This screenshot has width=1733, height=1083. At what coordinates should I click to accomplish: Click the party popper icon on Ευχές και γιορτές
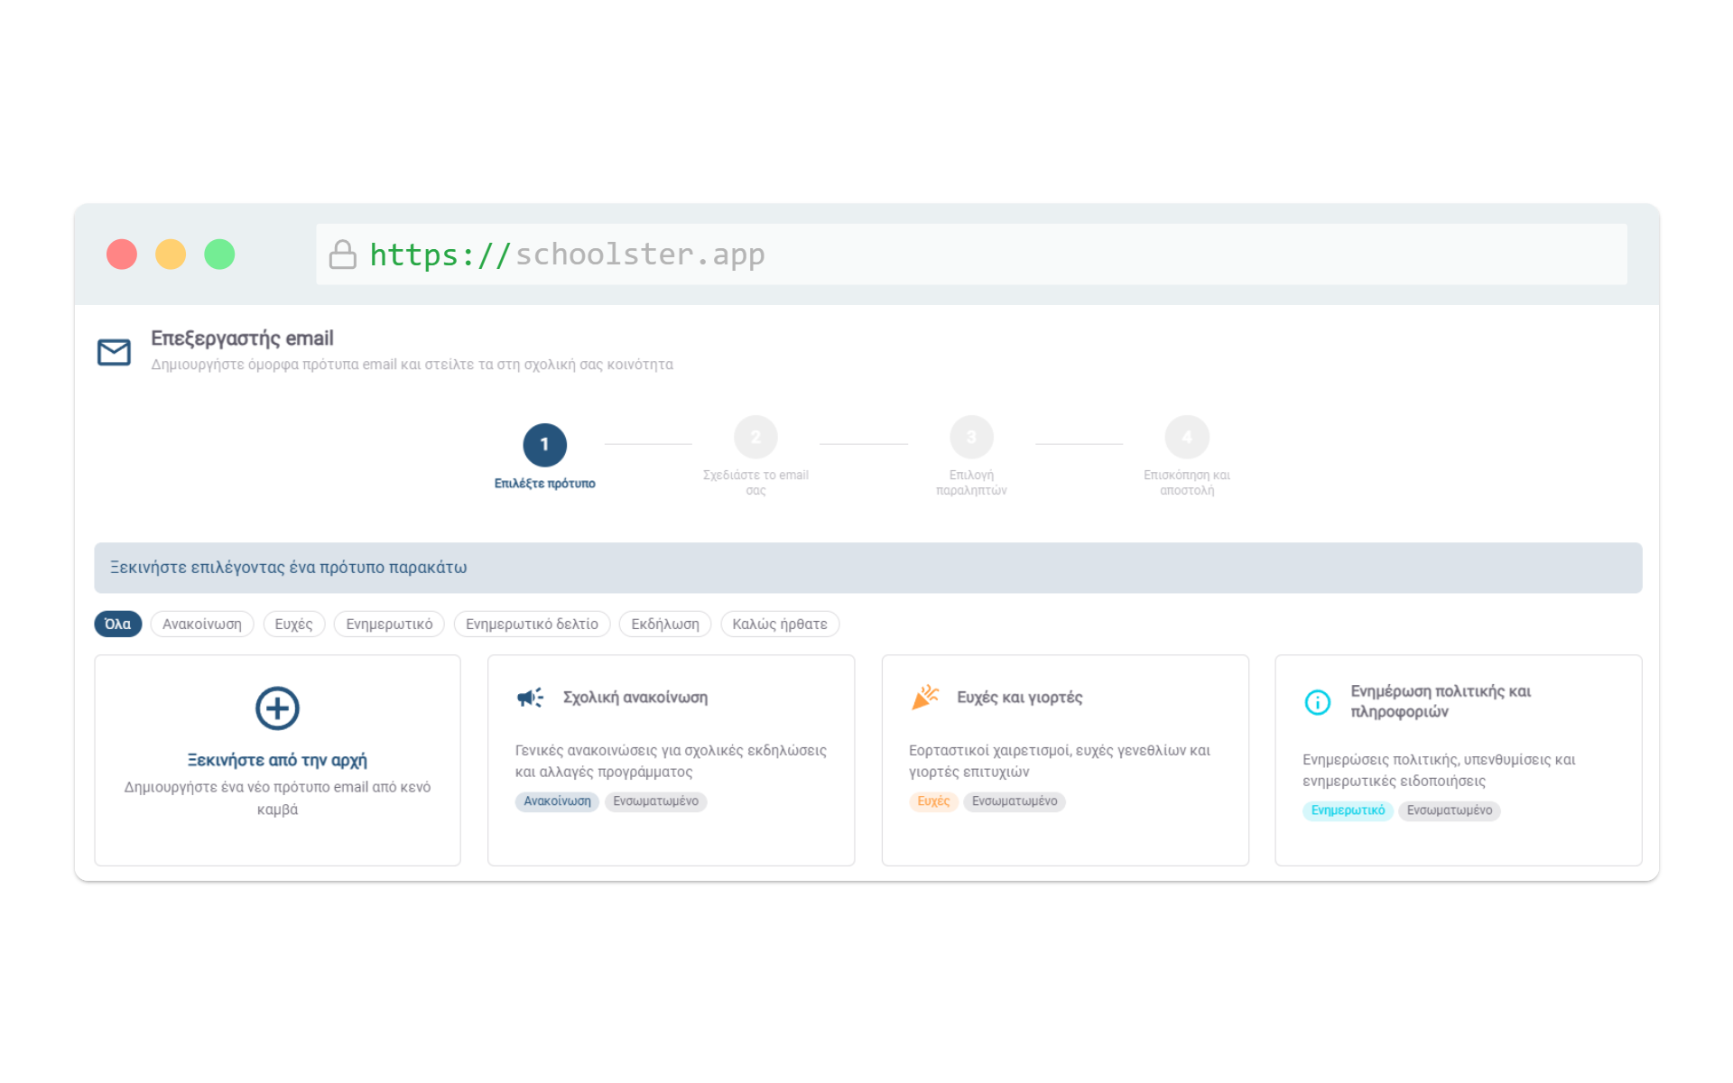pos(925,698)
